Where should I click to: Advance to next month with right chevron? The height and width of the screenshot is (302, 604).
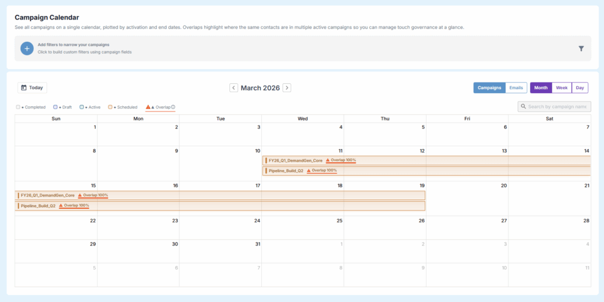click(x=287, y=88)
